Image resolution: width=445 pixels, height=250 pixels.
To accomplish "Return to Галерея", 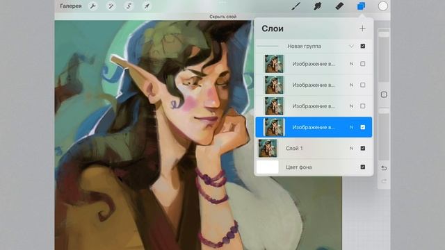I will point(71,6).
